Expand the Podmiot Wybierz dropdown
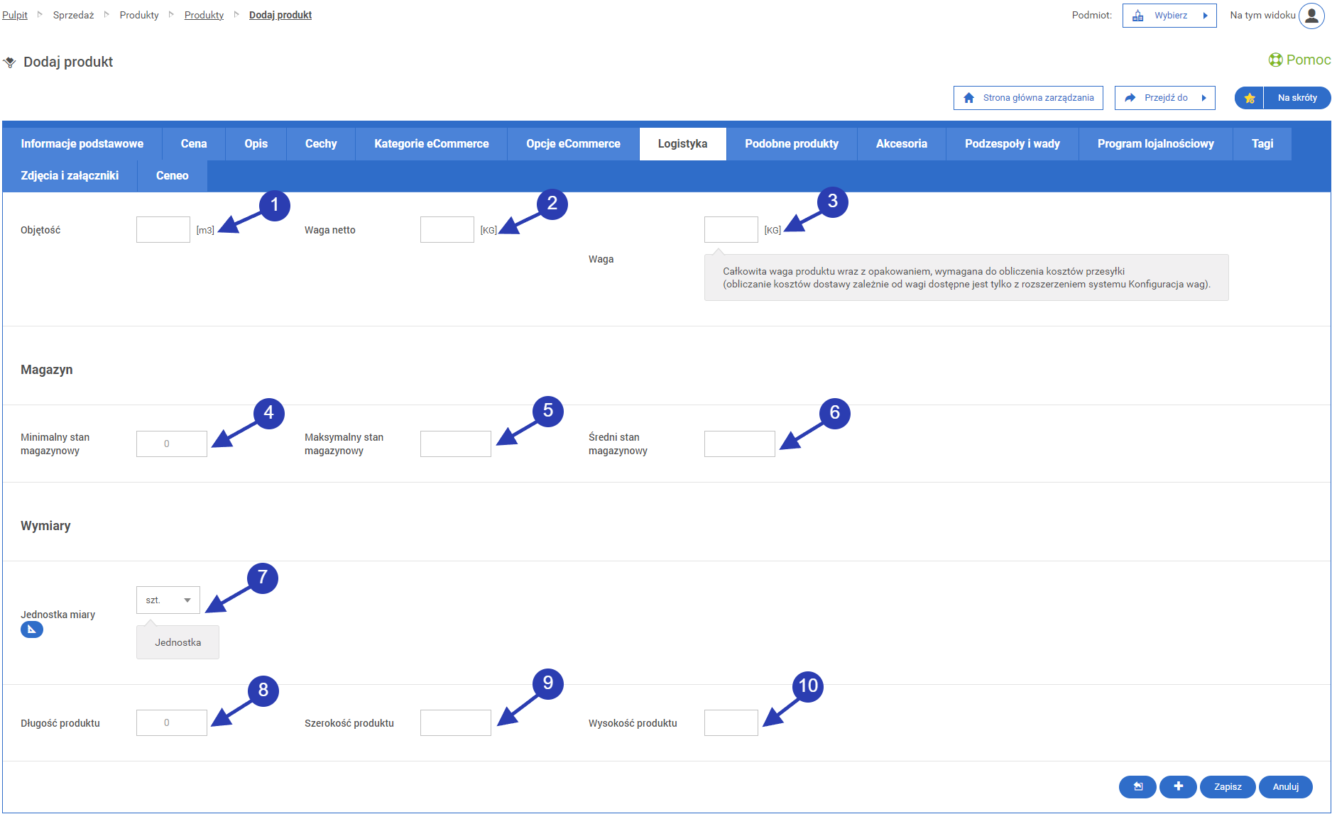This screenshot has height=814, width=1332. coord(1169,16)
